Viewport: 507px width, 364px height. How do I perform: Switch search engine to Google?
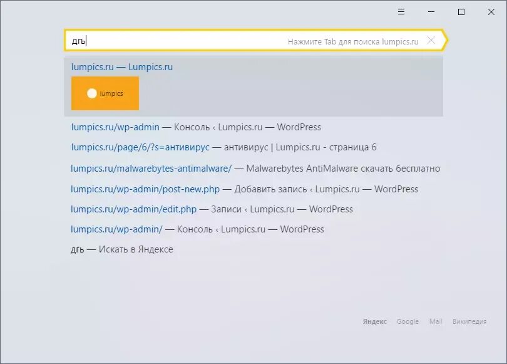(407, 321)
